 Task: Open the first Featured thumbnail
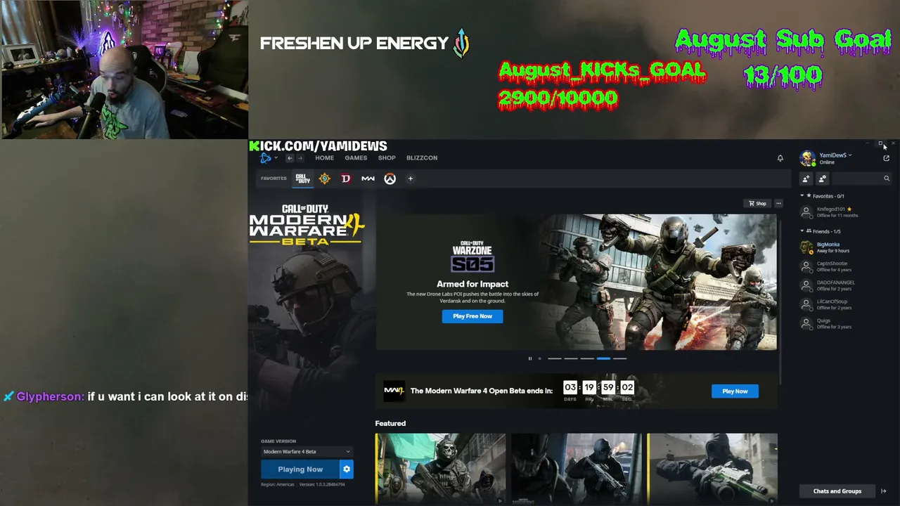tap(440, 469)
